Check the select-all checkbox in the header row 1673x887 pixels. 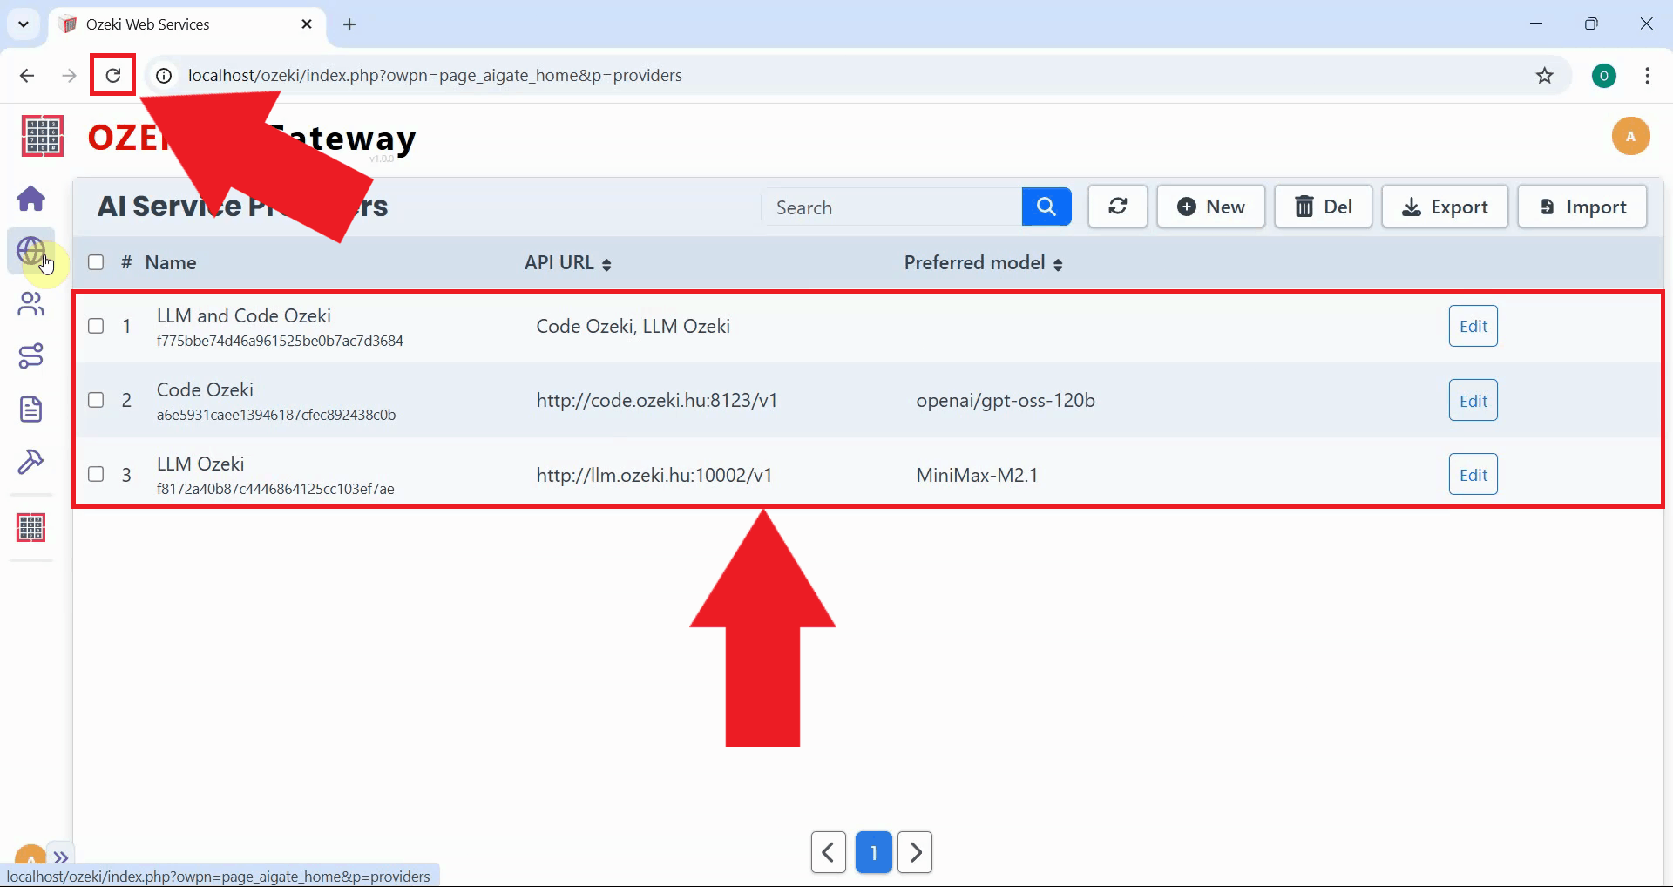click(96, 262)
